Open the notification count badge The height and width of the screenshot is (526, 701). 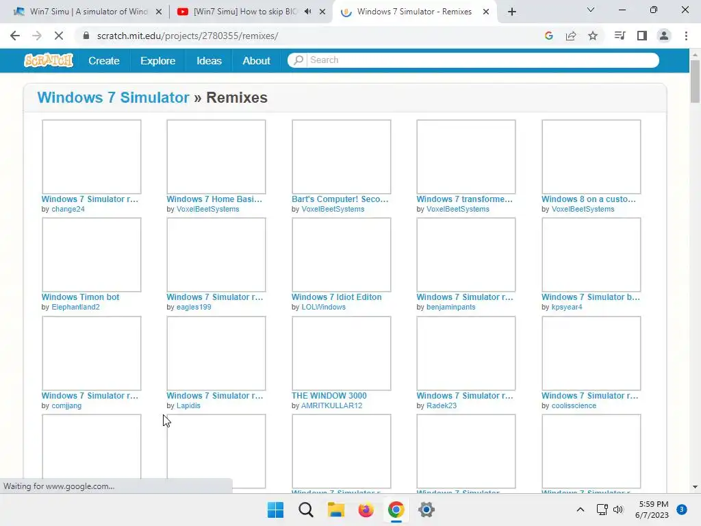(682, 510)
